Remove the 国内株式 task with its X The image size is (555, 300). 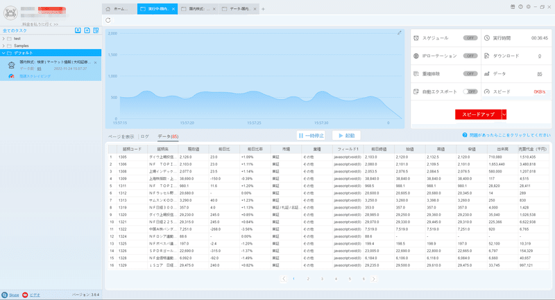pyautogui.click(x=96, y=62)
